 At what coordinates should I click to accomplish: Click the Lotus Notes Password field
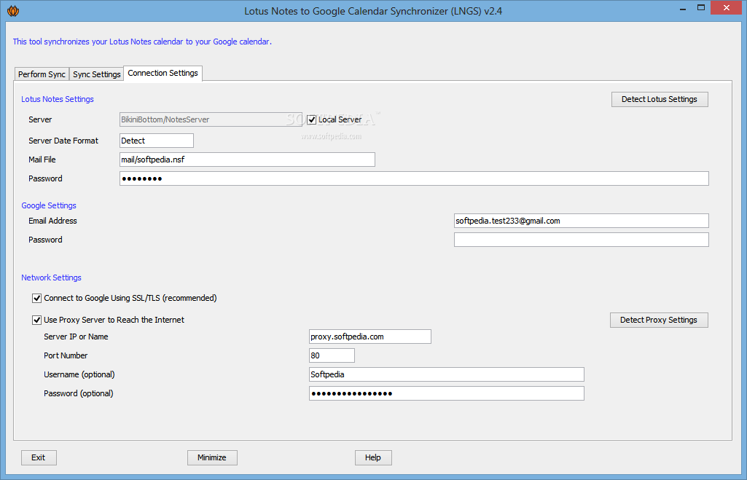[414, 178]
